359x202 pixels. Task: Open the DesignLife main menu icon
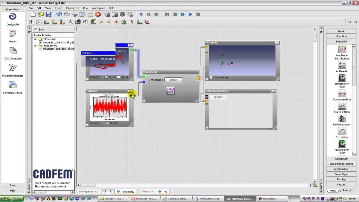pos(13,17)
